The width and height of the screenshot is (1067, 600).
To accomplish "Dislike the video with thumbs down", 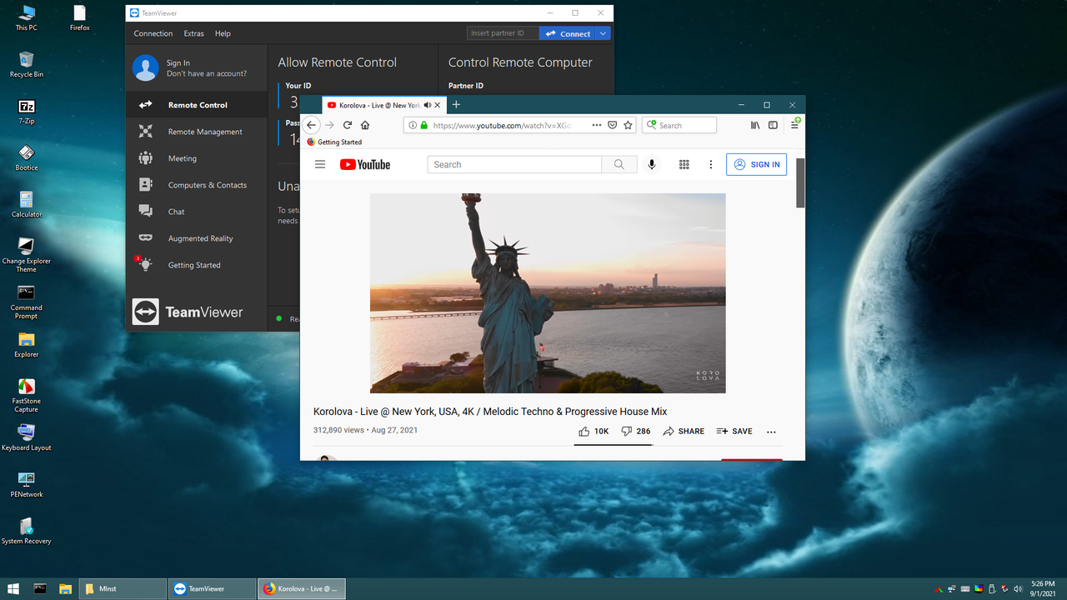I will point(636,431).
